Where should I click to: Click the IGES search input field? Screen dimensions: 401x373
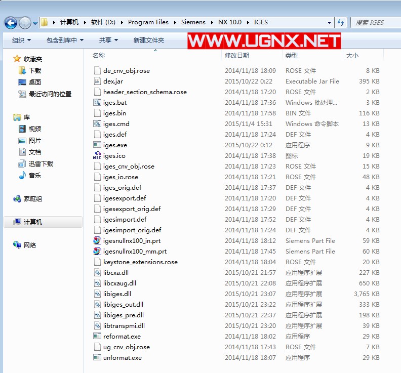pos(375,22)
